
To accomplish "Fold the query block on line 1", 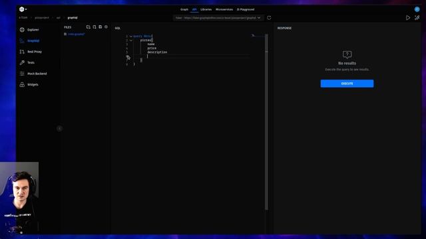I will [x=131, y=36].
